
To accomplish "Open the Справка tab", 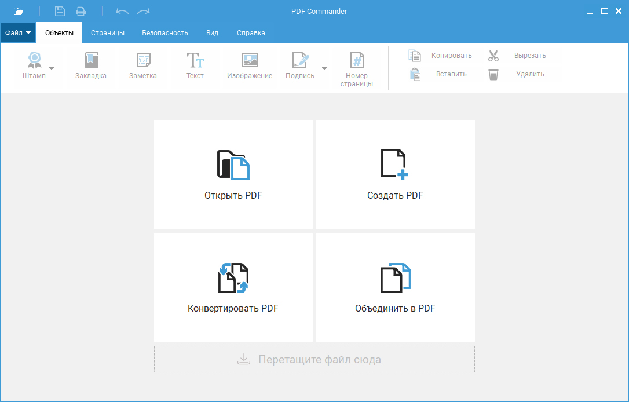I will pos(251,33).
